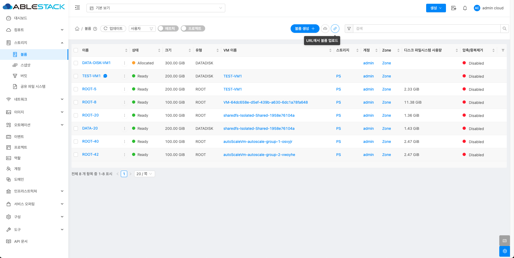The width and height of the screenshot is (514, 258).
Task: Toggle the 프로젝트 switch
Action: click(193, 29)
